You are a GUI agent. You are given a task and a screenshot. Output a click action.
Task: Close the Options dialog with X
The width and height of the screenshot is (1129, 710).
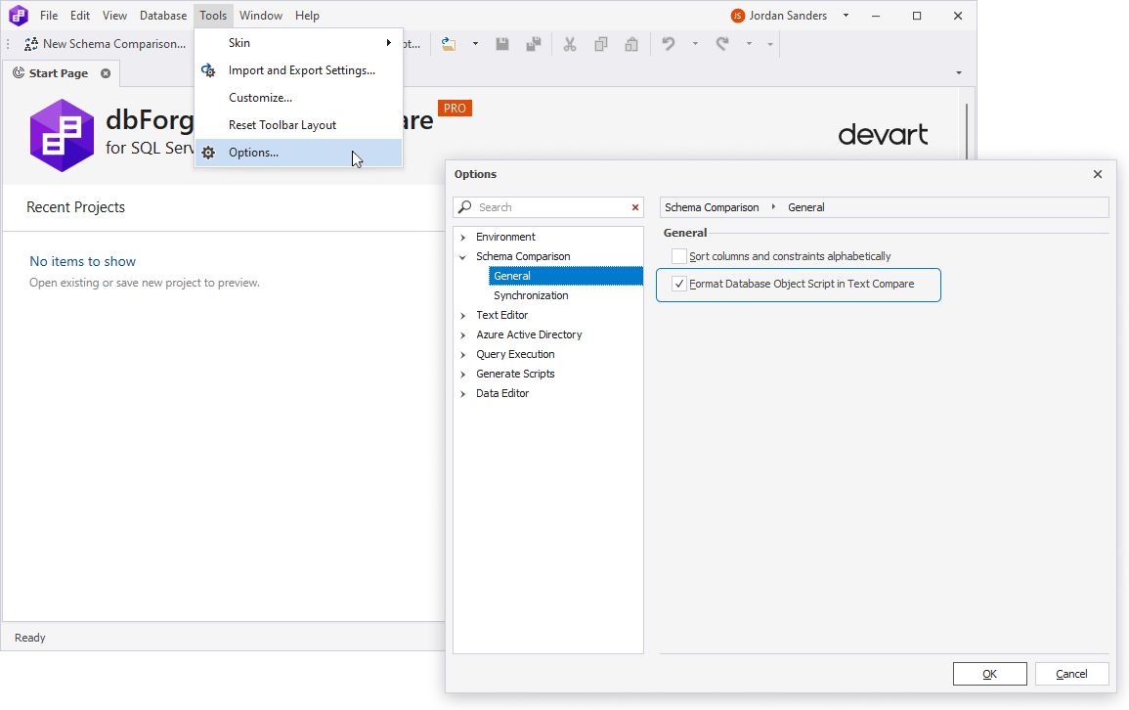coord(1098,174)
